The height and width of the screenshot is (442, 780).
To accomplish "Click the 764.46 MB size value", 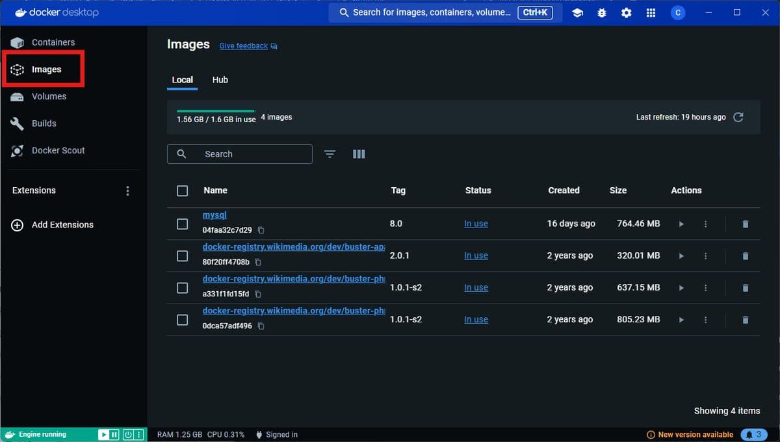I will (x=638, y=224).
